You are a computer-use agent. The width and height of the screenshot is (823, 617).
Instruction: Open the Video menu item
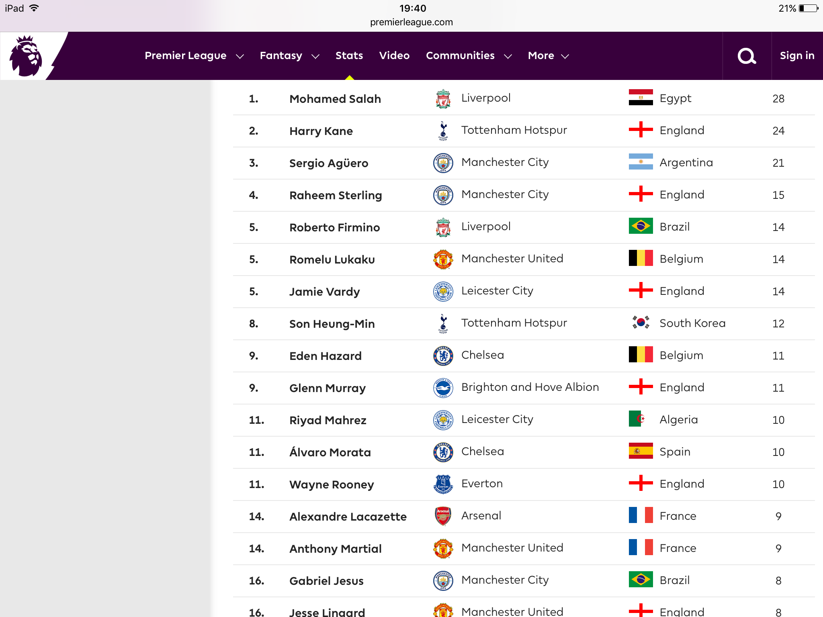pos(394,56)
